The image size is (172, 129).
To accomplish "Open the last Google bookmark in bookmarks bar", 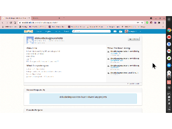I will tap(142, 27).
